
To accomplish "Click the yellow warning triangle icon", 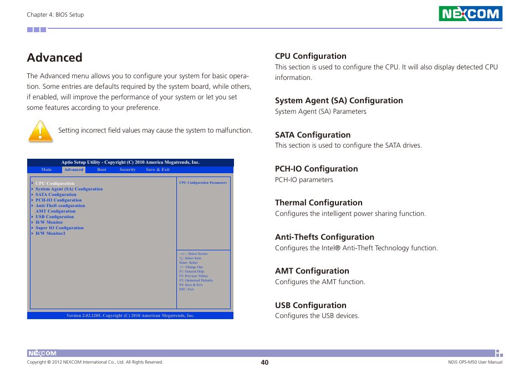I will (40, 132).
